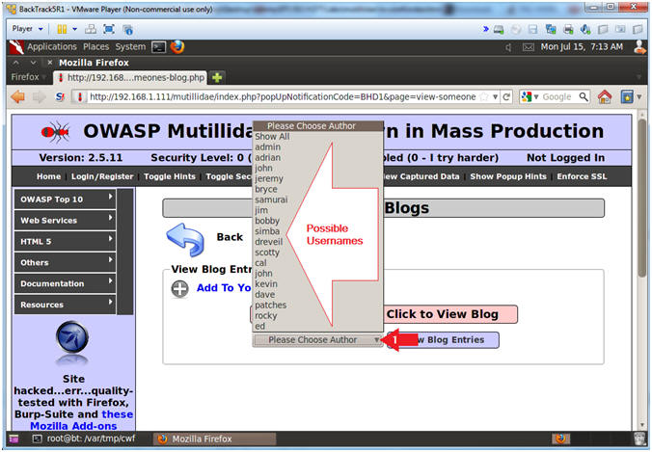Click the magnifier search icon in the search box
Screen dimensions: 652x452
pyautogui.click(x=584, y=96)
